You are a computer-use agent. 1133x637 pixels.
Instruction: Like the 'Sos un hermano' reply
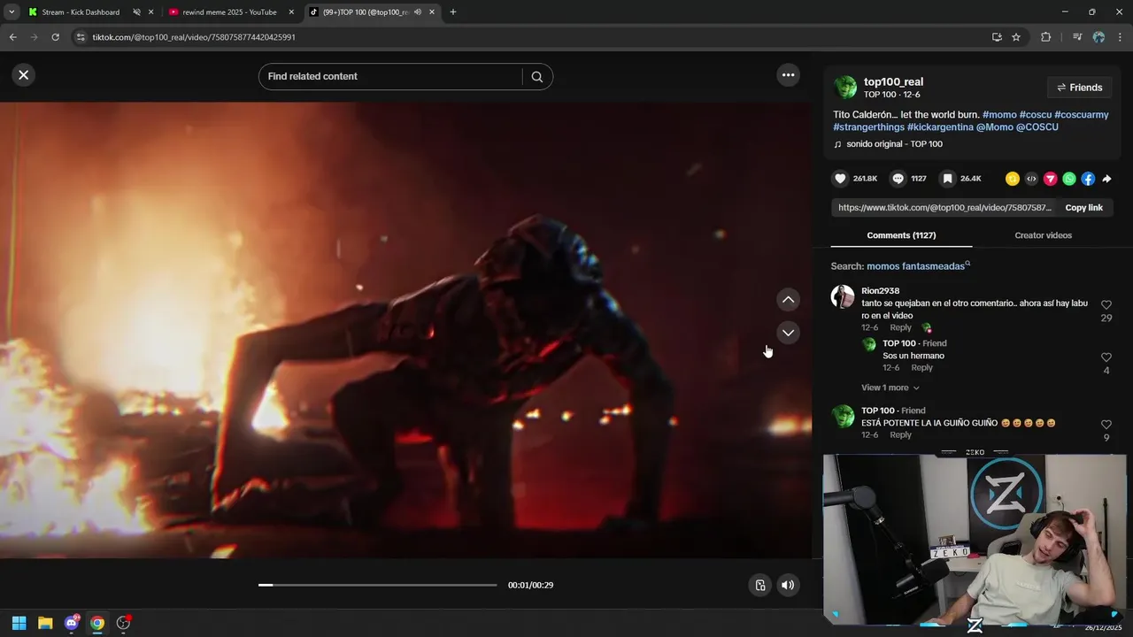(x=1106, y=357)
